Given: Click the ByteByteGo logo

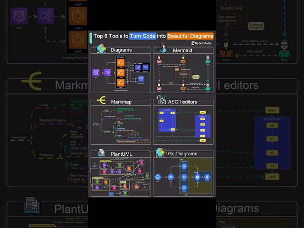Looking at the screenshot, I should coord(201,43).
